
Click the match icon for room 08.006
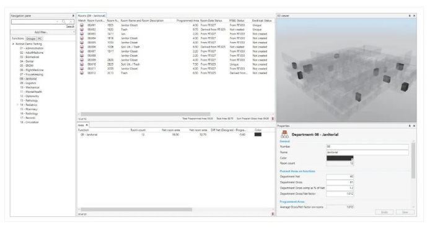point(82,47)
